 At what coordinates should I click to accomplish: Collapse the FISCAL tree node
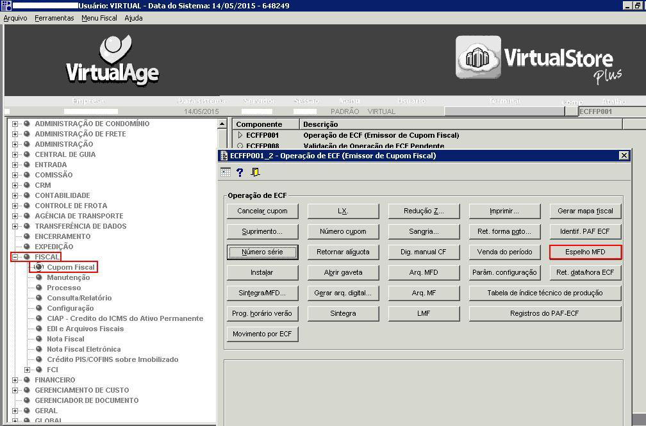(x=15, y=257)
